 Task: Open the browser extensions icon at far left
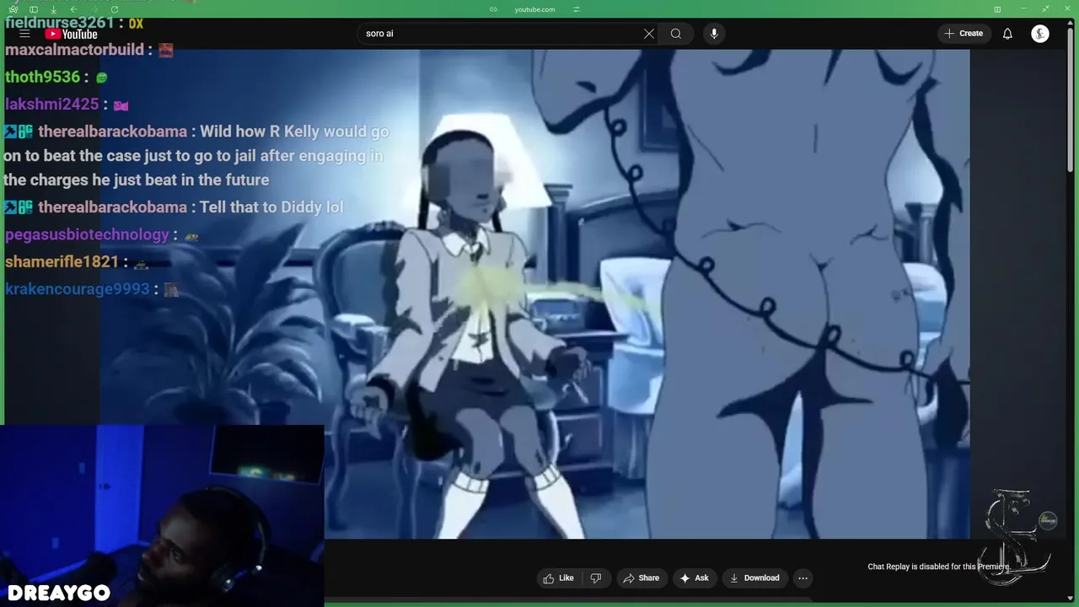[x=13, y=9]
